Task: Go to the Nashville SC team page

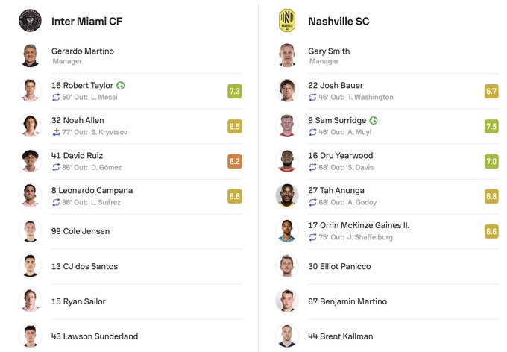Action: coord(338,22)
